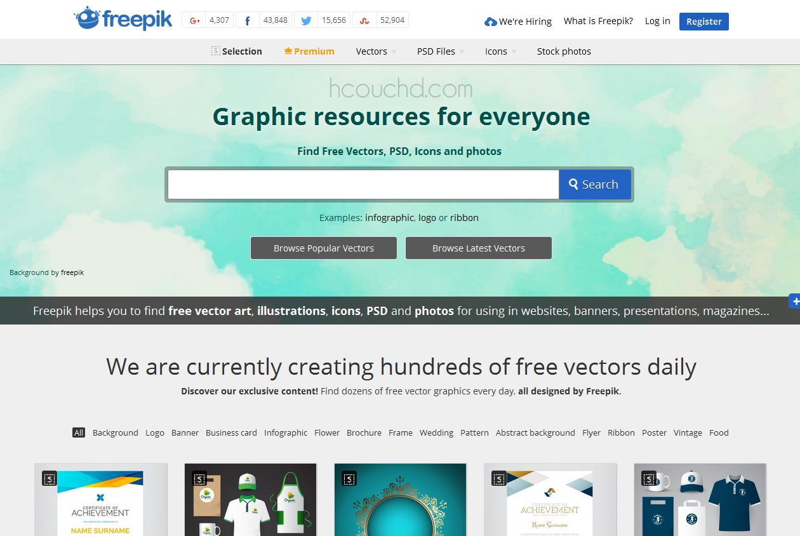Screen dimensions: 800x536
Task: Filter by Vintage category
Action: point(688,432)
